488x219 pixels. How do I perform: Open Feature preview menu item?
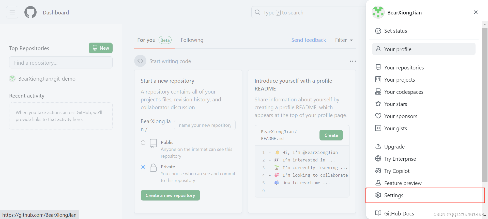(x=424, y=183)
